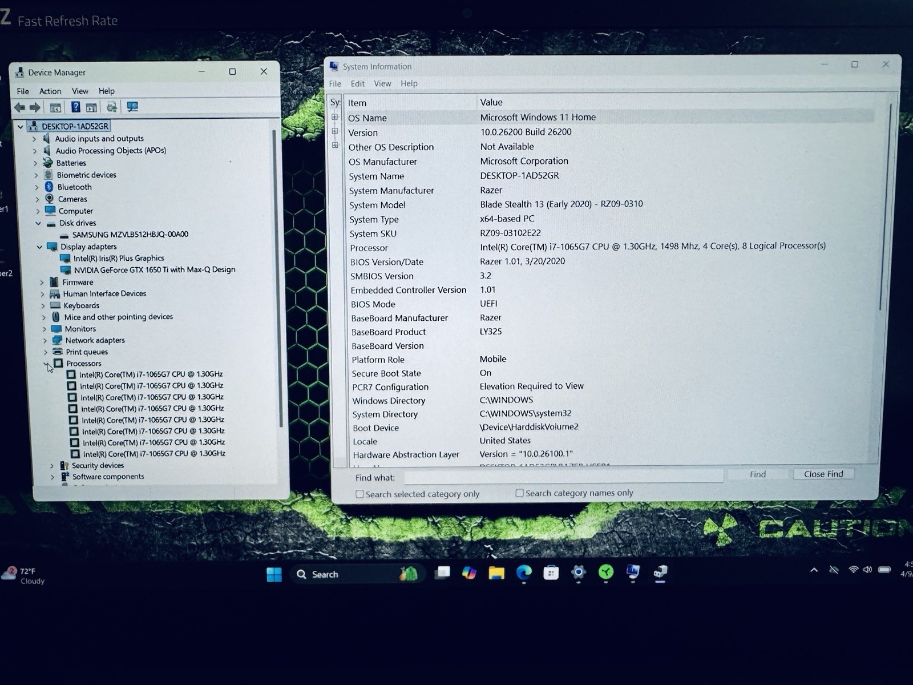Open Device Manager View menu
Screen dimensions: 913x685
(x=80, y=91)
